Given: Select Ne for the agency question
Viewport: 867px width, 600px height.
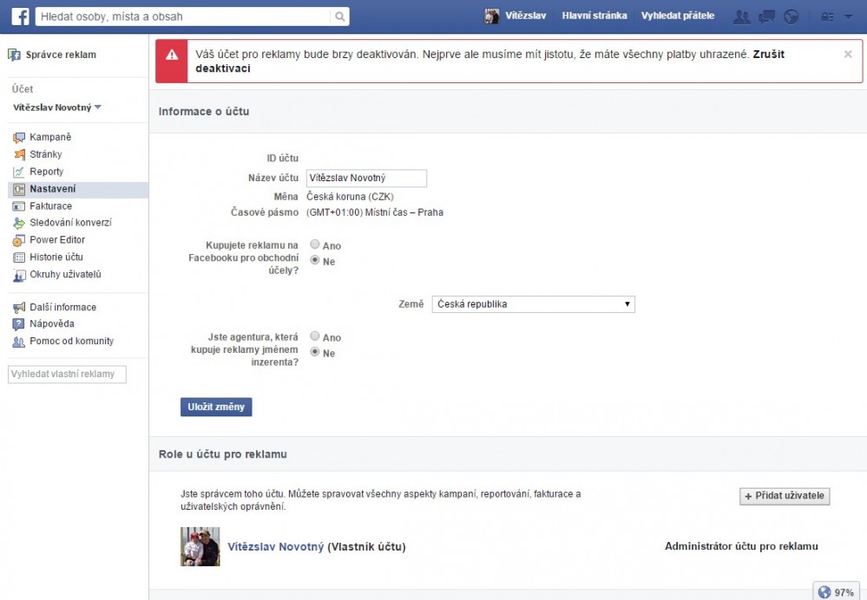Looking at the screenshot, I should 315,353.
